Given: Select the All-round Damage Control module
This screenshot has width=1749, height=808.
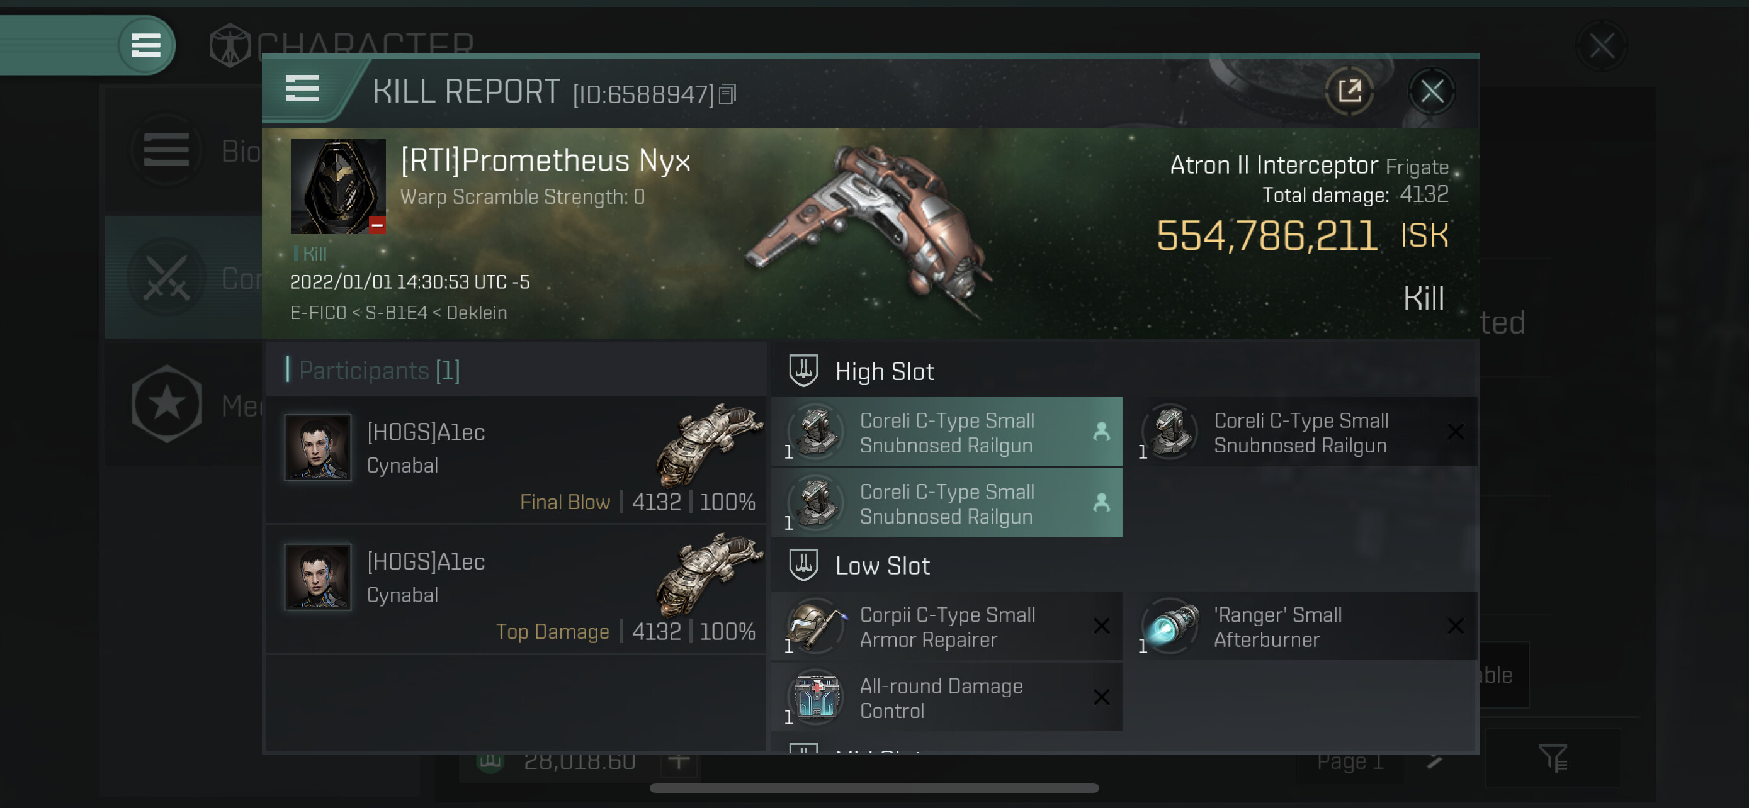Looking at the screenshot, I should tap(946, 698).
